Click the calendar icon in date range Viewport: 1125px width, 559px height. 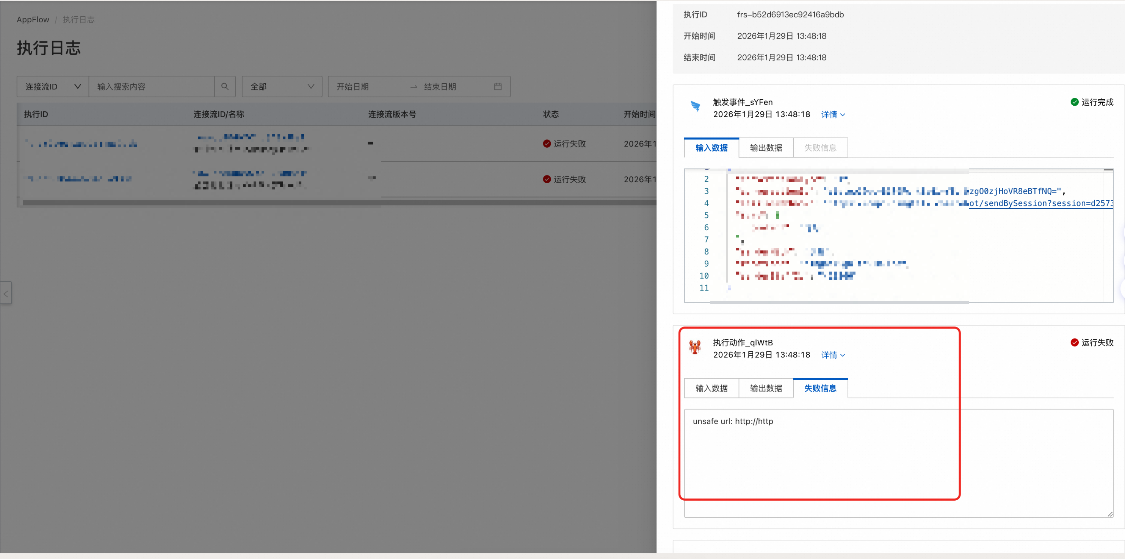pos(497,86)
